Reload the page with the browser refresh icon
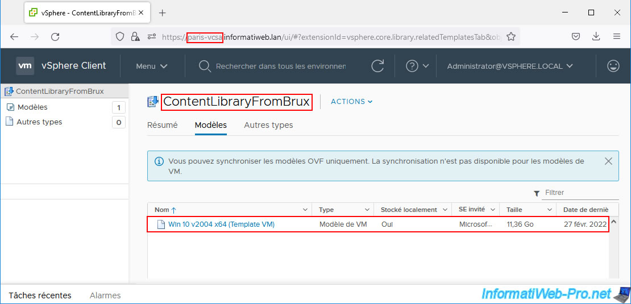The image size is (631, 304). click(55, 37)
